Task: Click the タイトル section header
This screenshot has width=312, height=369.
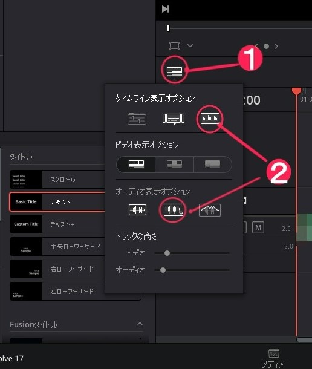Action: tap(21, 157)
